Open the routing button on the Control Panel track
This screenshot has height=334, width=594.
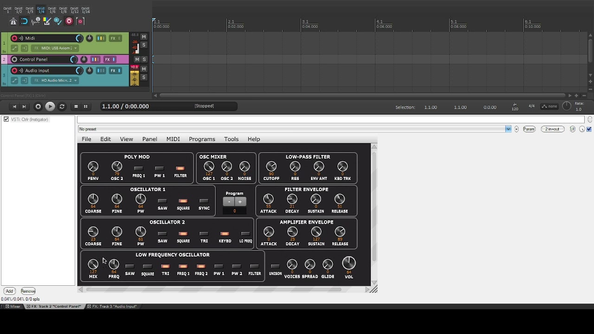click(95, 59)
